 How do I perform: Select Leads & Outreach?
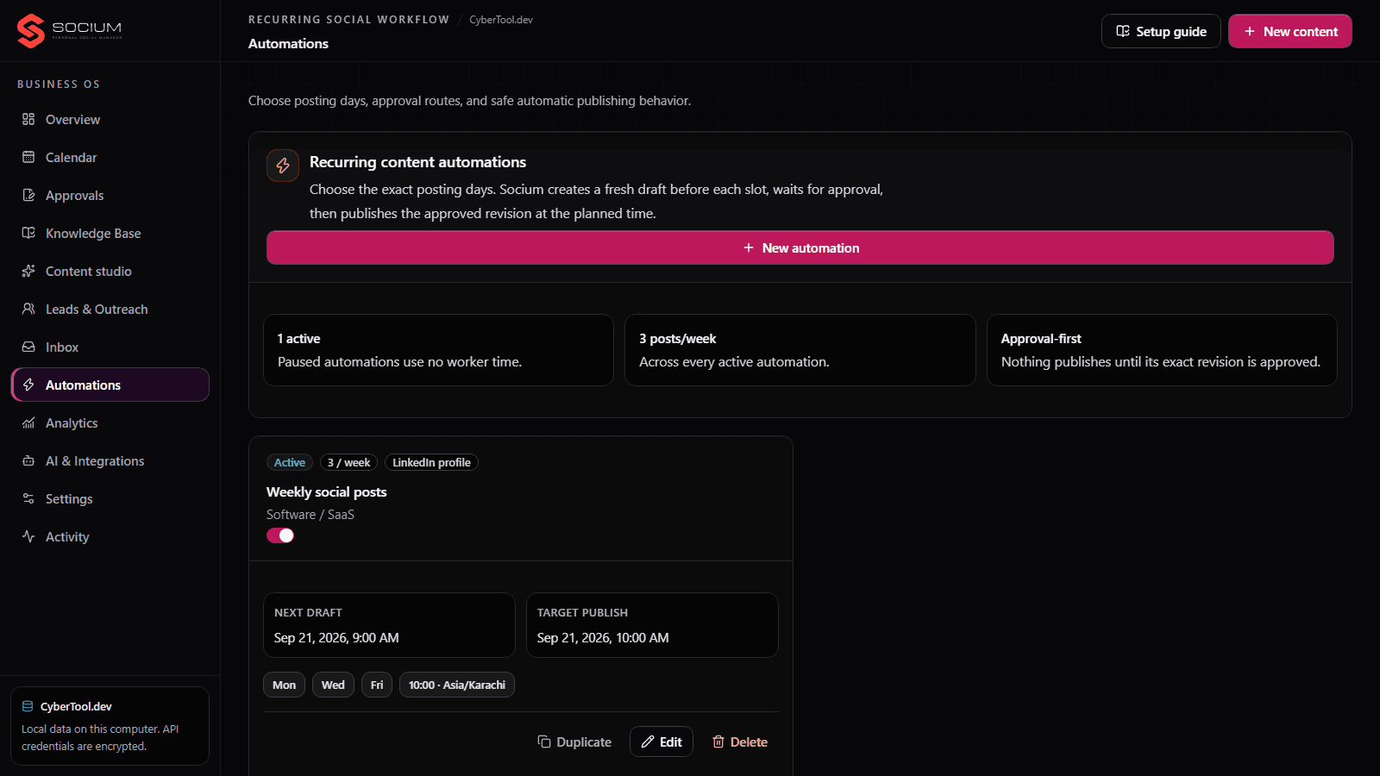coord(110,309)
